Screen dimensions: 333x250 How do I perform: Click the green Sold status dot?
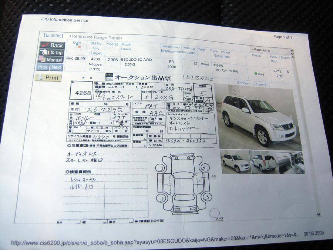coord(256,73)
